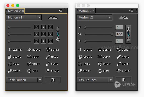Screen dimensions: 144x97
Task: Open Task Launch dropdown in left panel
Action: click(24, 80)
